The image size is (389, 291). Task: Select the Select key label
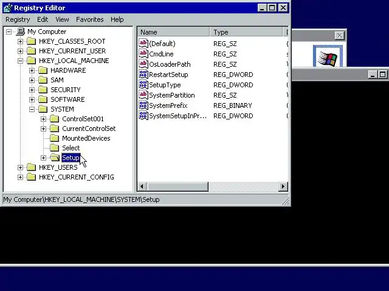coord(71,148)
